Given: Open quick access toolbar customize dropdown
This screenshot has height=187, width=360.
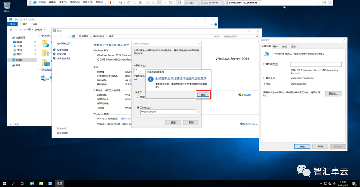Looking at the screenshot, I should coord(24,19).
